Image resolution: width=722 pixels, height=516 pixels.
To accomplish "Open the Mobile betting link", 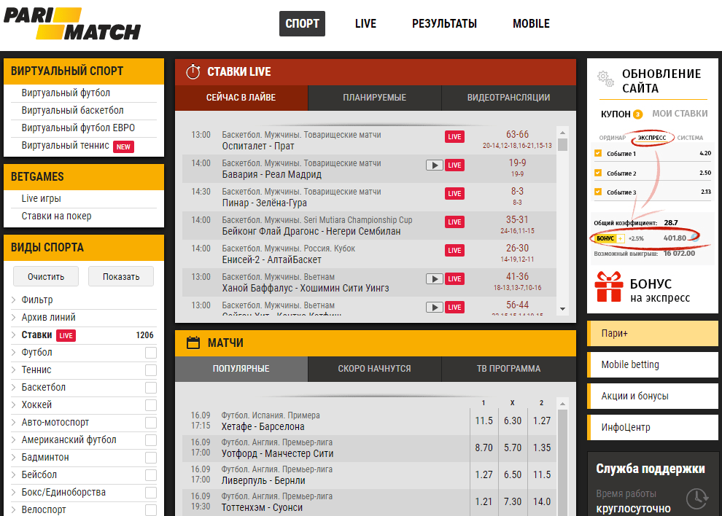I will click(653, 364).
